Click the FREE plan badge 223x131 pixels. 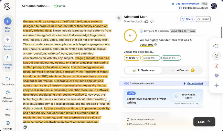(204, 4)
